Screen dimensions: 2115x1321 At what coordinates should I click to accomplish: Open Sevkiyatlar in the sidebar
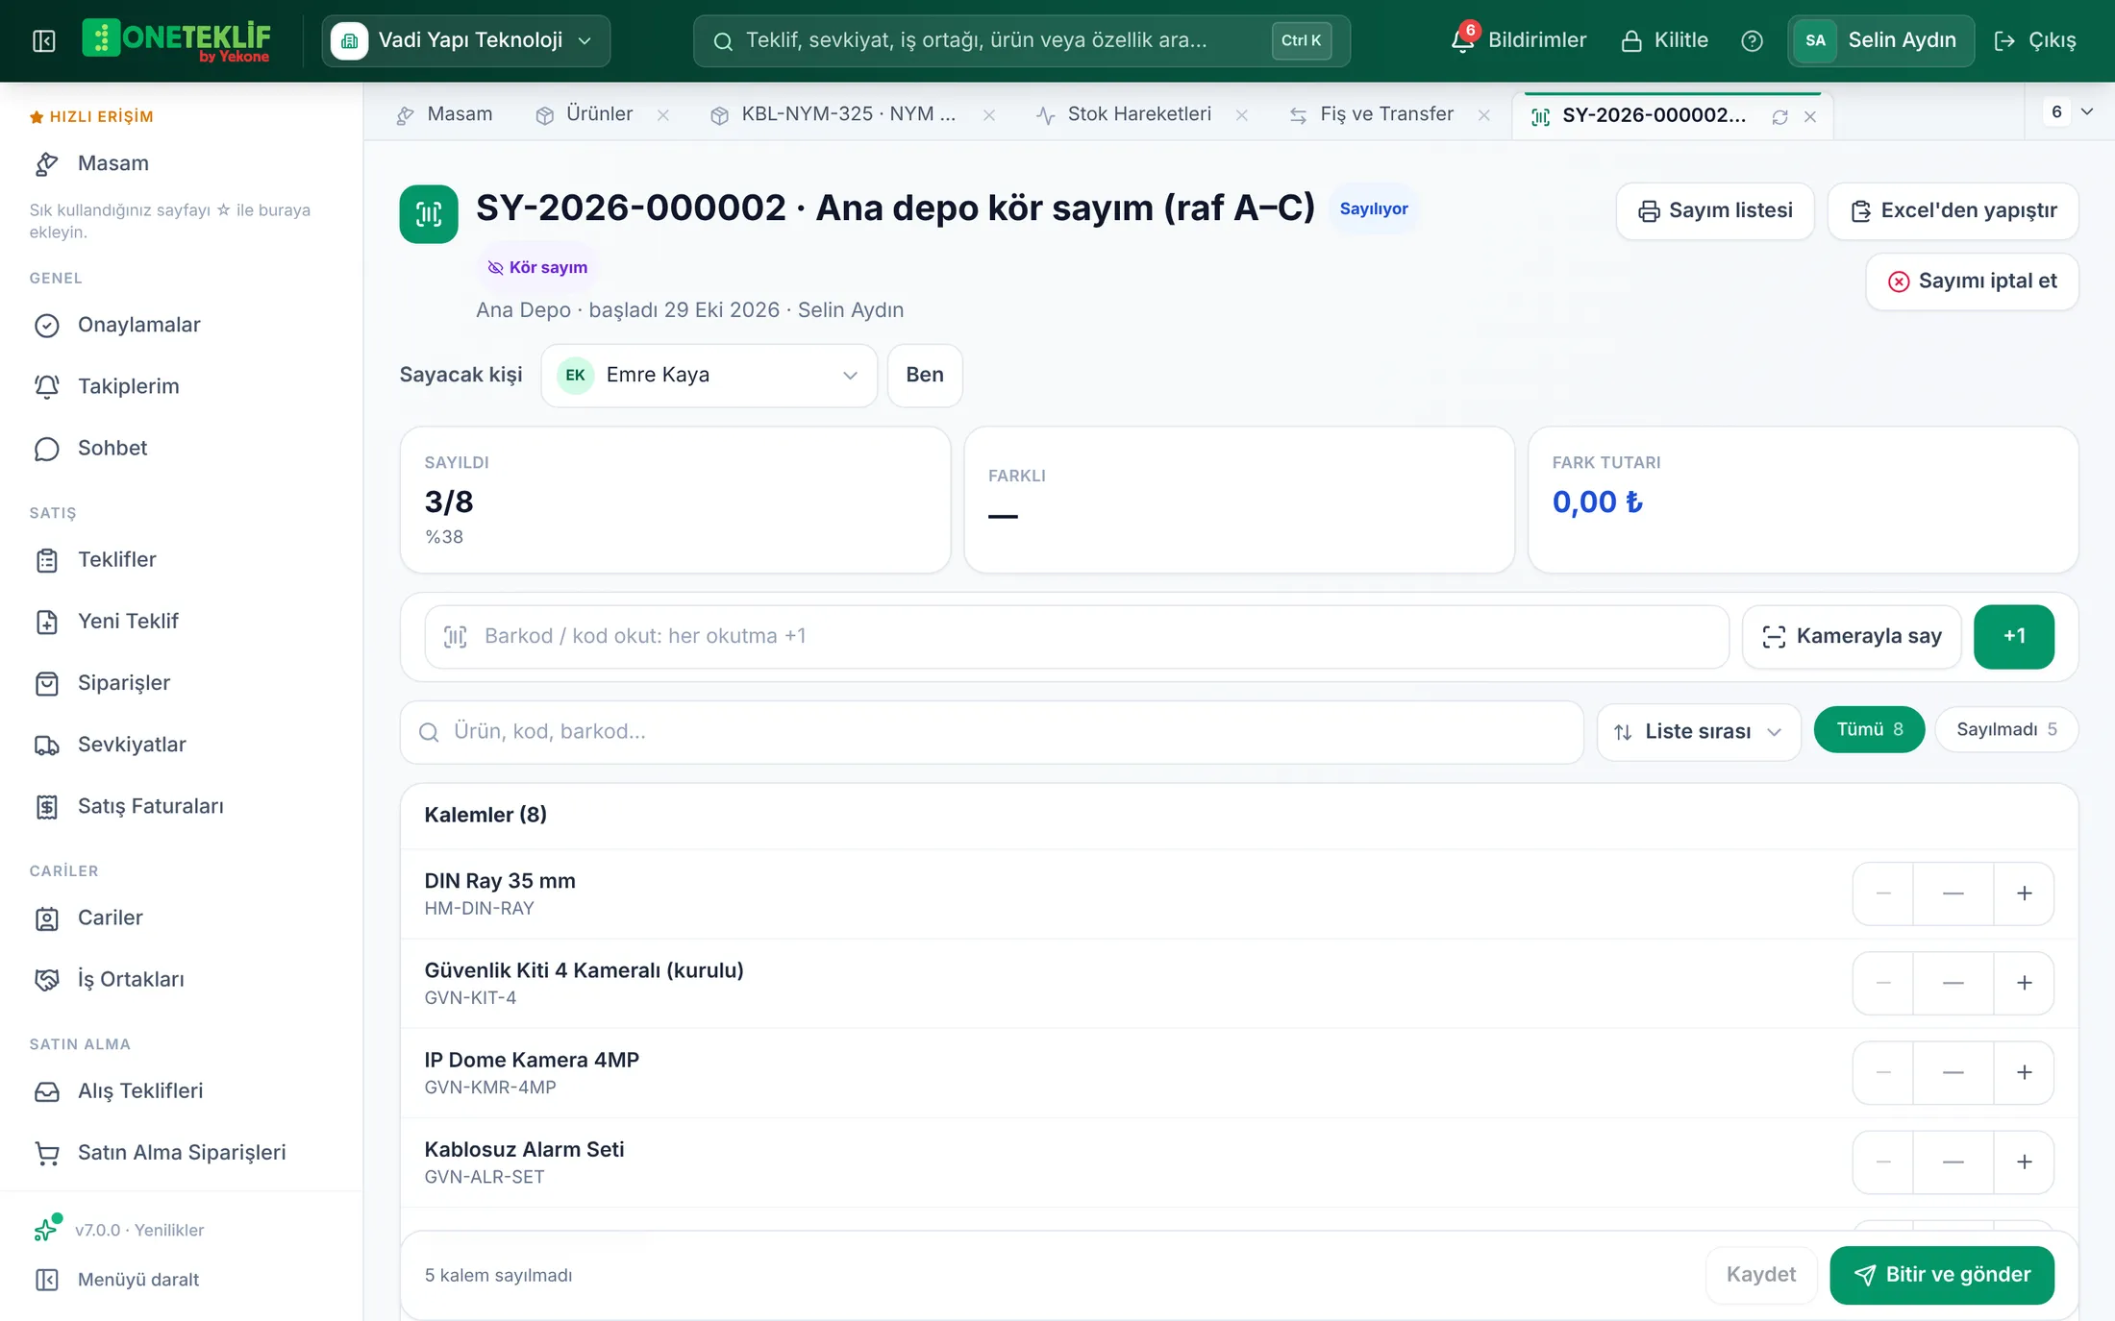tap(132, 745)
